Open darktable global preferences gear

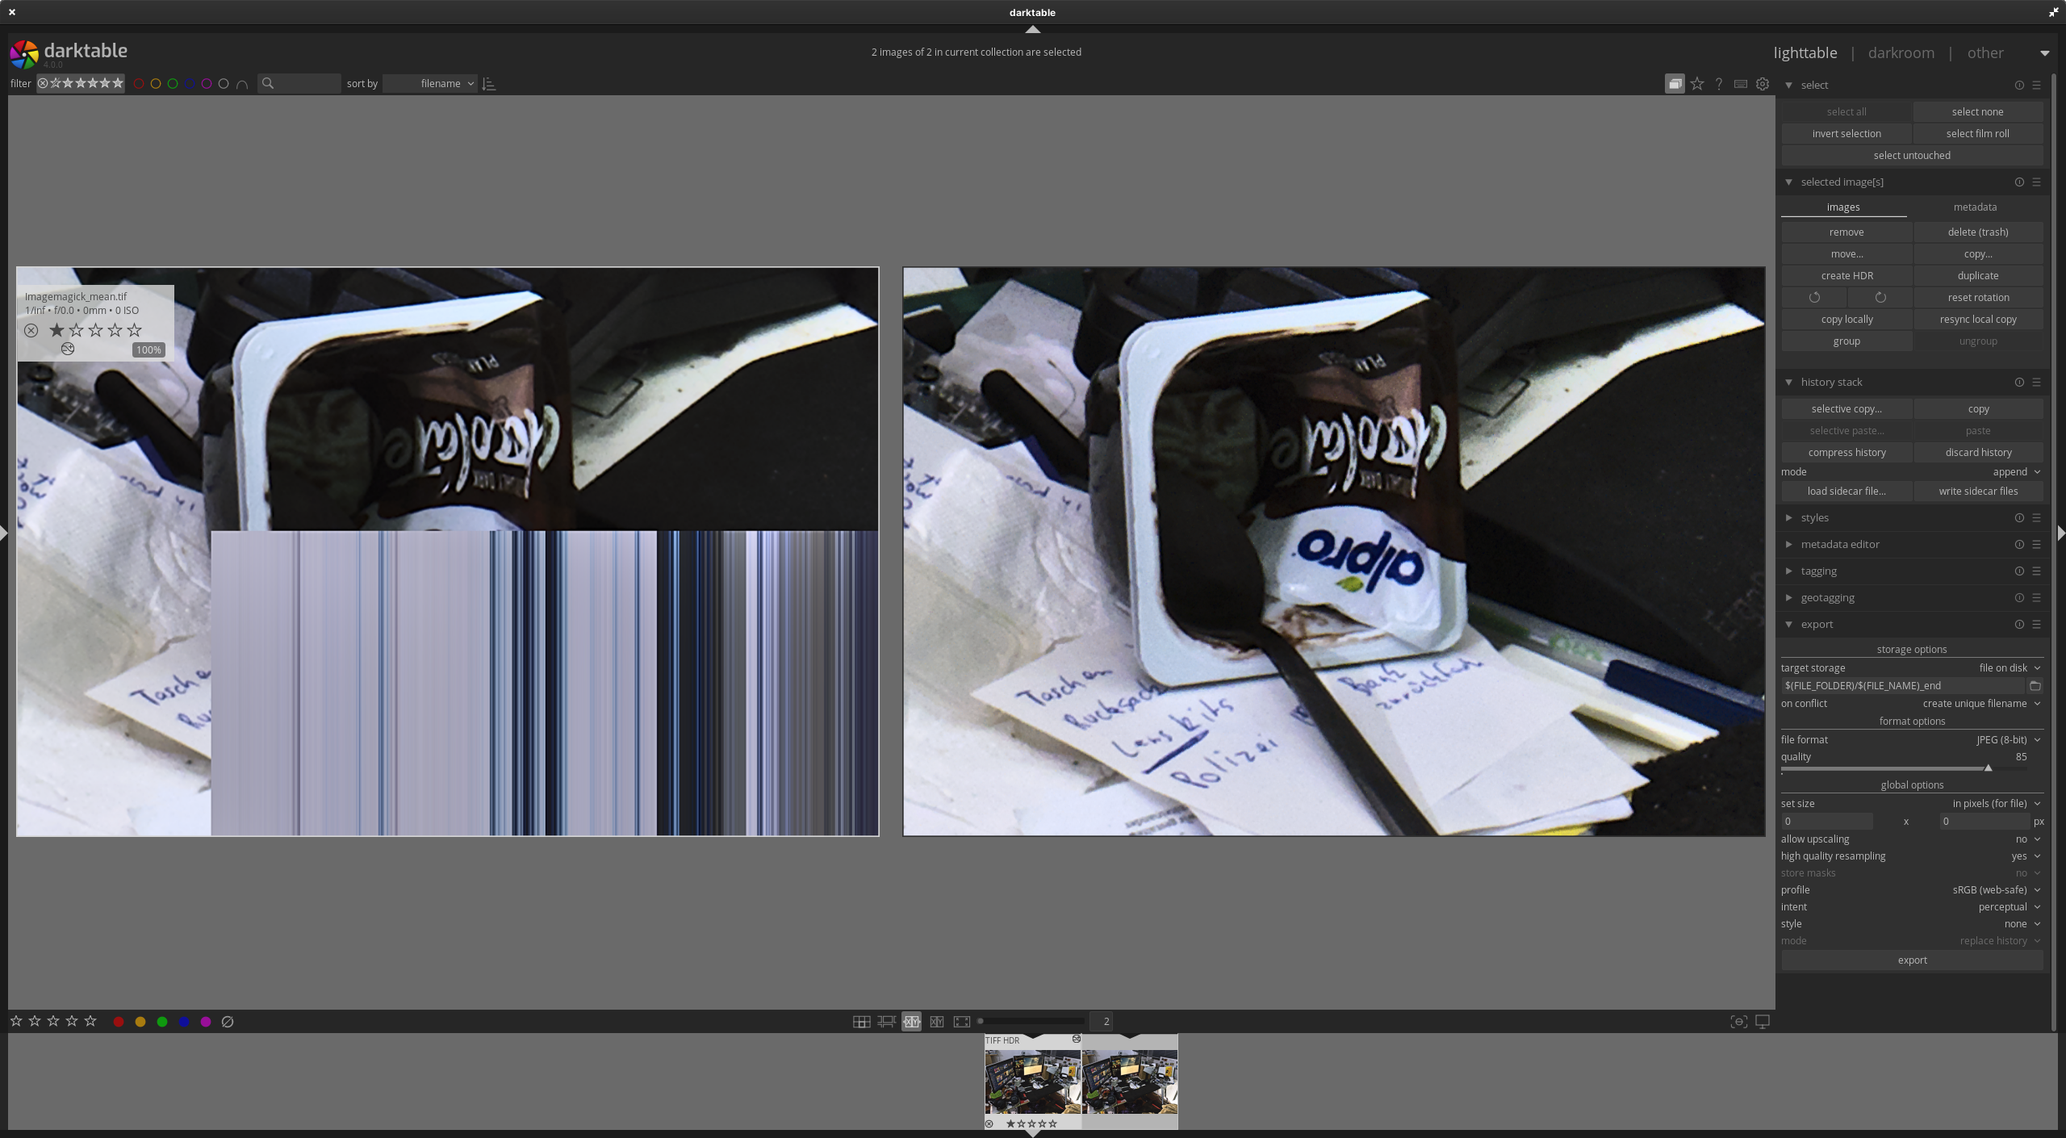(x=1762, y=83)
